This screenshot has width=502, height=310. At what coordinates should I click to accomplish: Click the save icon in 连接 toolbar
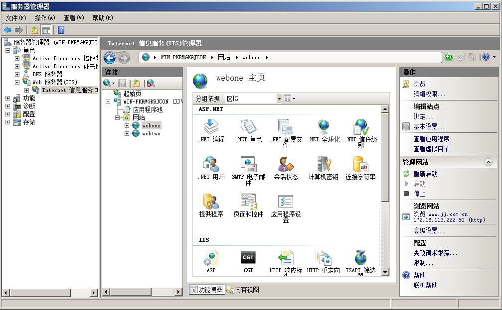pyautogui.click(x=122, y=84)
